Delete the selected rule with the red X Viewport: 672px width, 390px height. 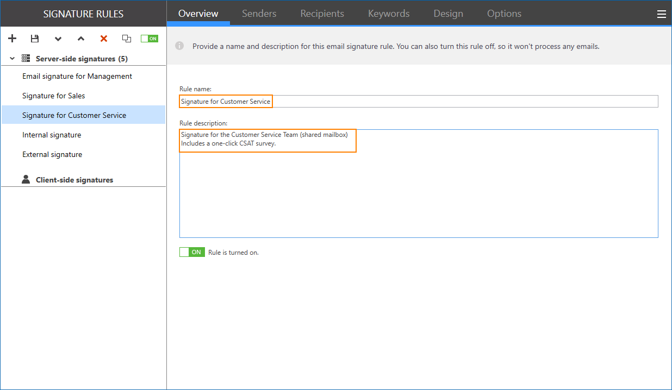(x=103, y=38)
